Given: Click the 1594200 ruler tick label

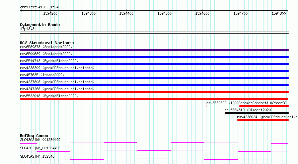Looking at the screenshot, I should coord(50,13).
